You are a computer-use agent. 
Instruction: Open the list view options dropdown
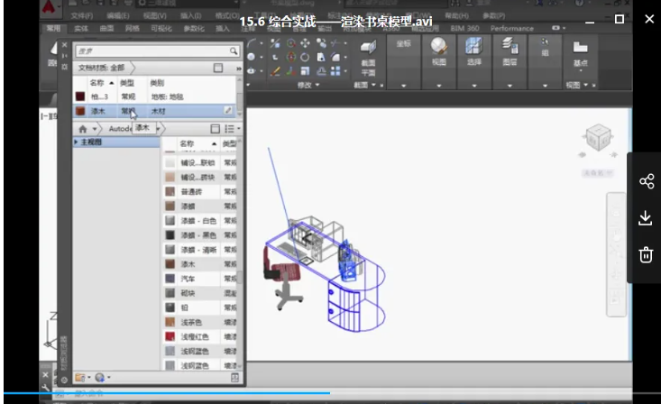click(239, 129)
